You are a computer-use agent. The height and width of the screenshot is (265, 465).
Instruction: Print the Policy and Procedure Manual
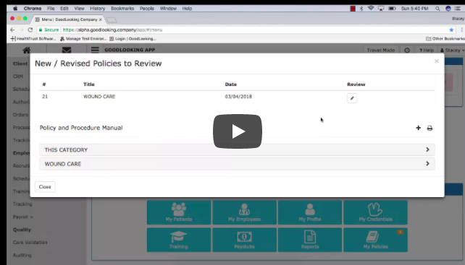point(430,128)
